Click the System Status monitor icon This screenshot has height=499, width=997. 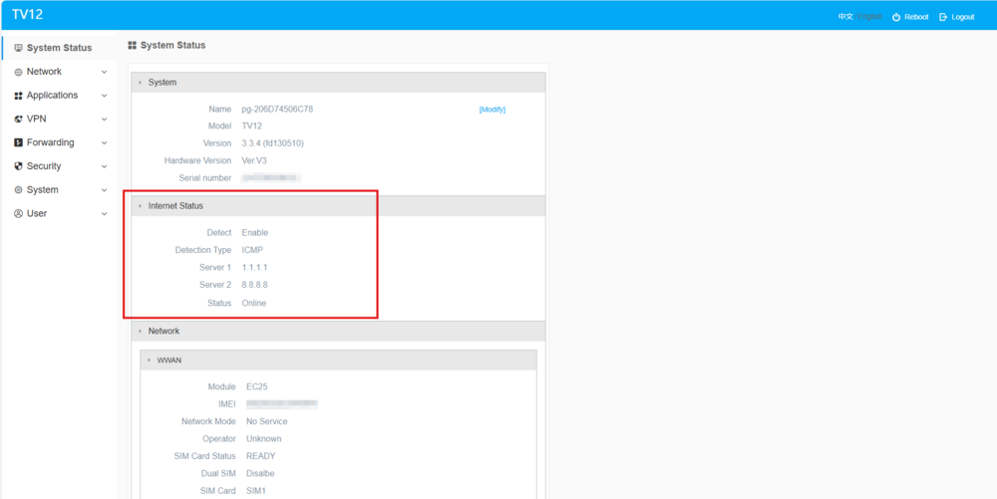pyautogui.click(x=18, y=48)
